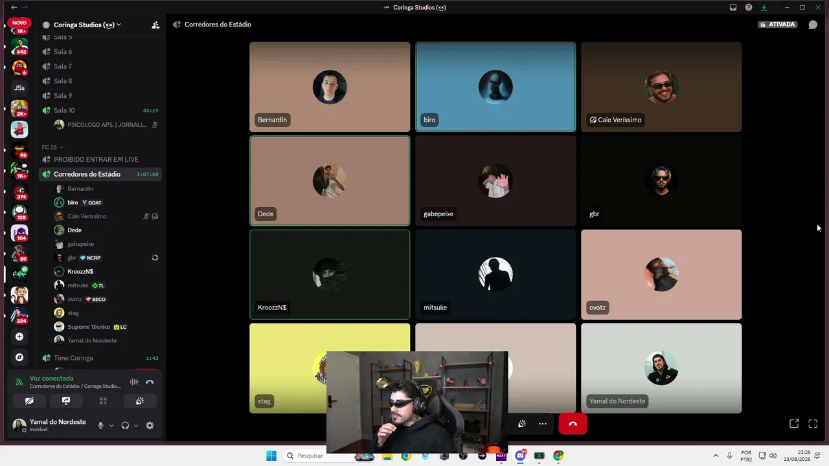Image resolution: width=829 pixels, height=466 pixels.
Task: Open the taskbar volume control
Action: [x=773, y=456]
